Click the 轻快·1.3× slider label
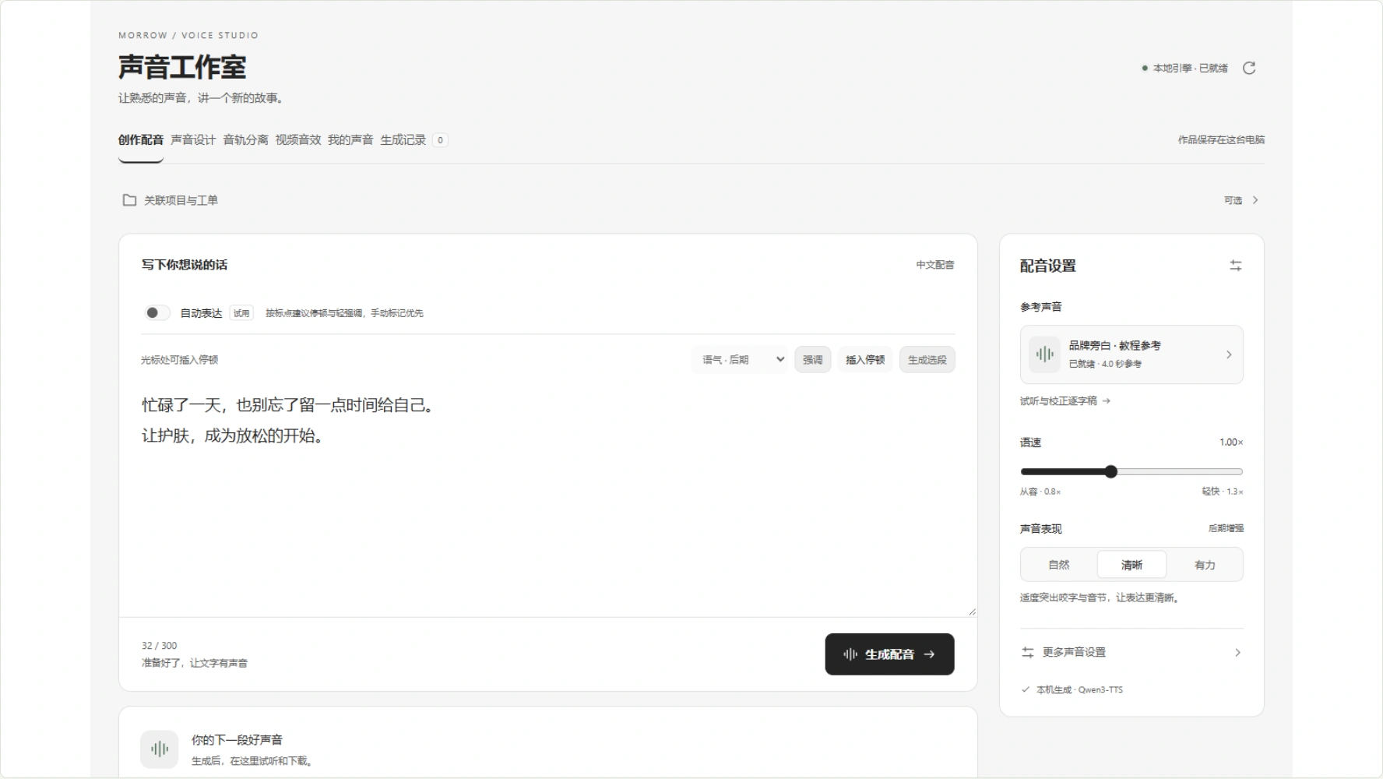 click(1223, 492)
